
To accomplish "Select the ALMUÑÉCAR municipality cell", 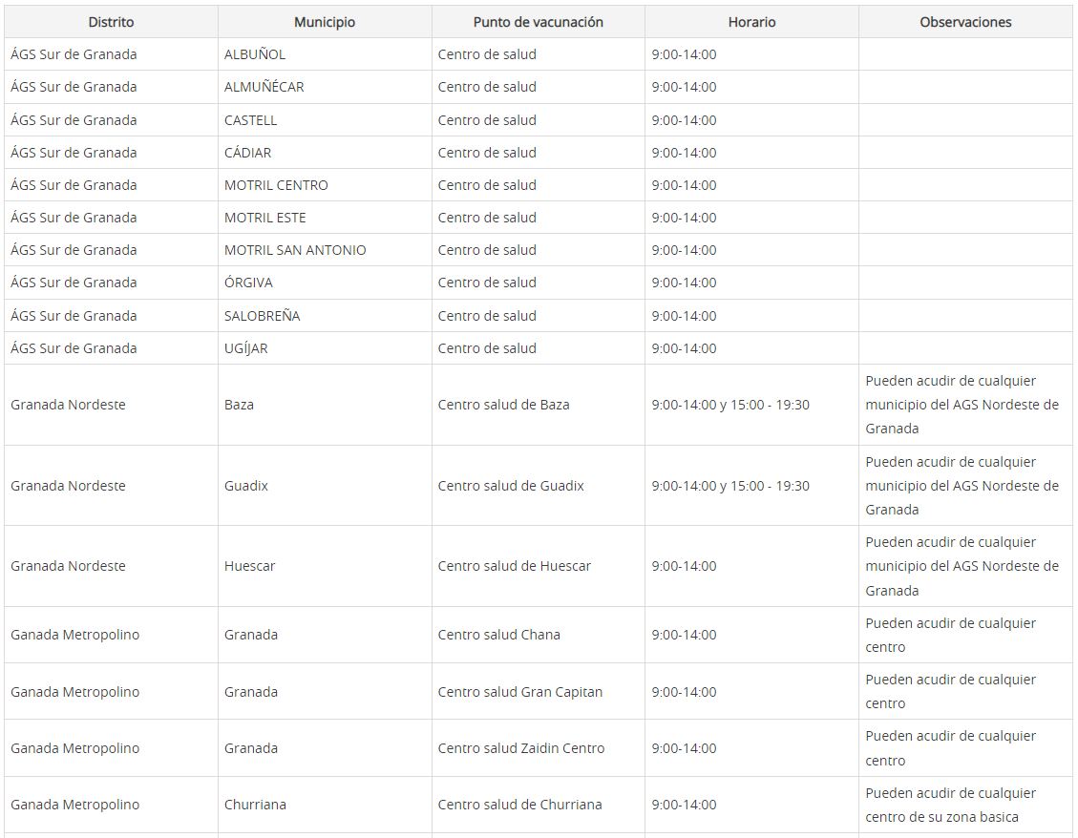I will 264,87.
